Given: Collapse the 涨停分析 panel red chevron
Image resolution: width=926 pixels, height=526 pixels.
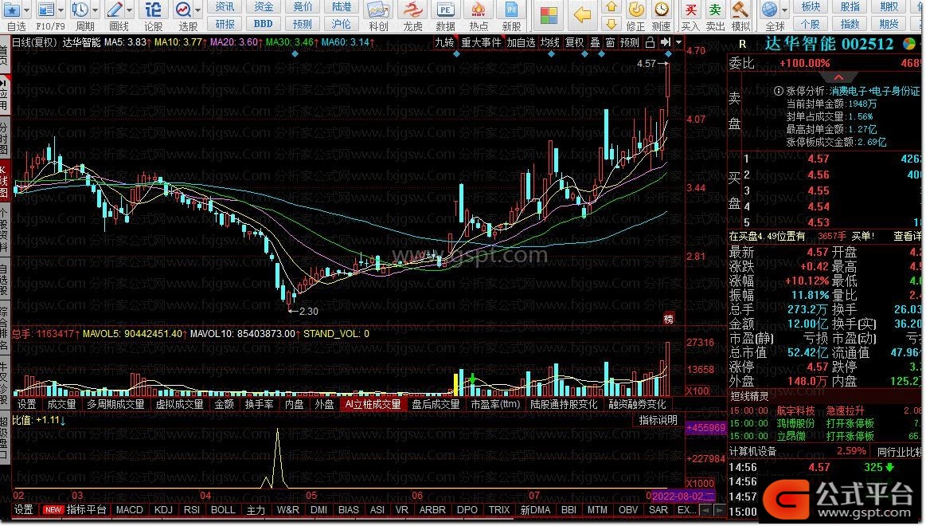Looking at the screenshot, I should 838,77.
